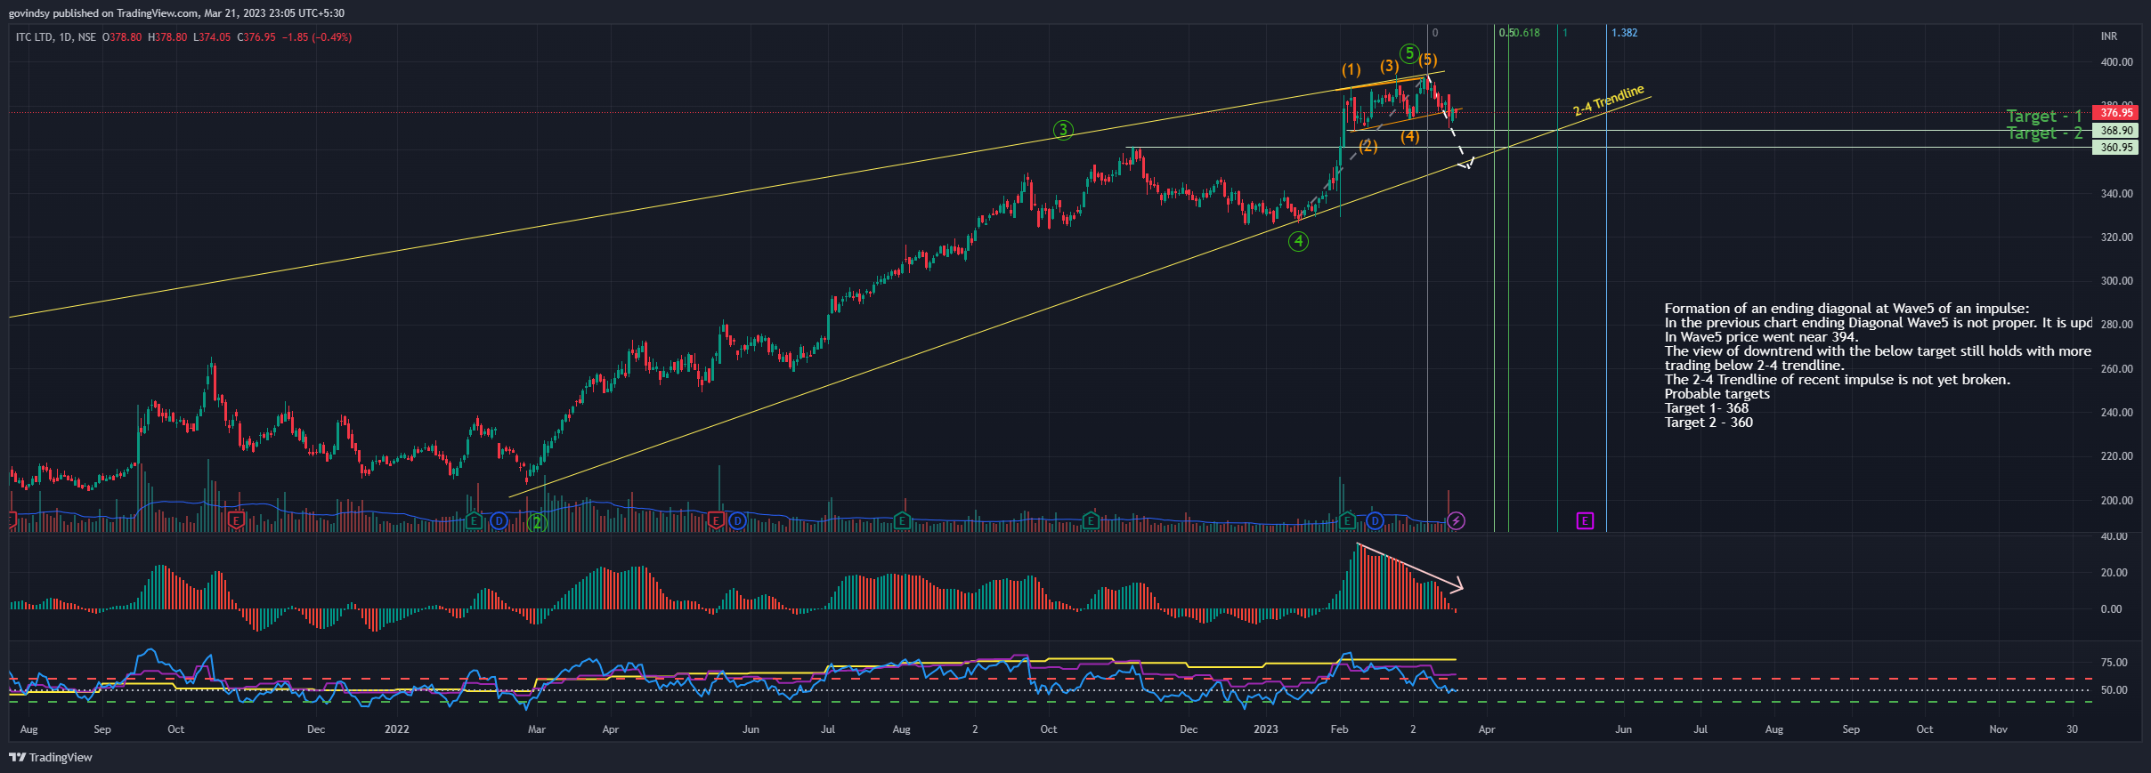
Task: Select the orange (3) sub-wave label
Action: coord(1389,66)
